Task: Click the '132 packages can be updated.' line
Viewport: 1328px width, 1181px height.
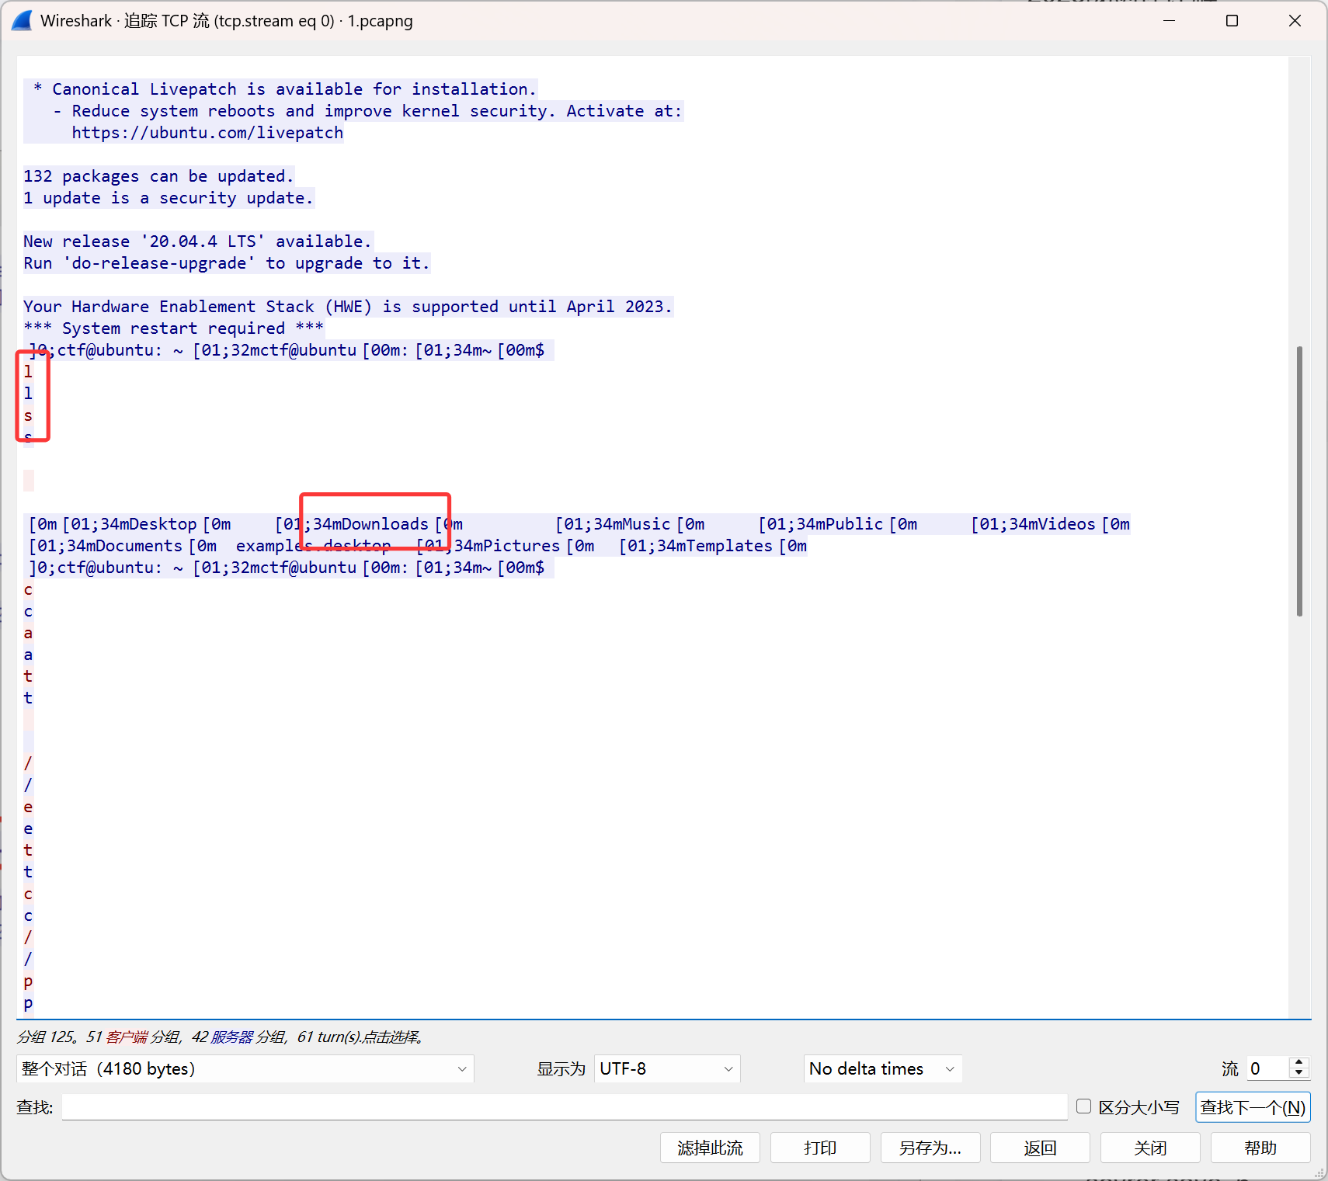Action: coord(158,176)
